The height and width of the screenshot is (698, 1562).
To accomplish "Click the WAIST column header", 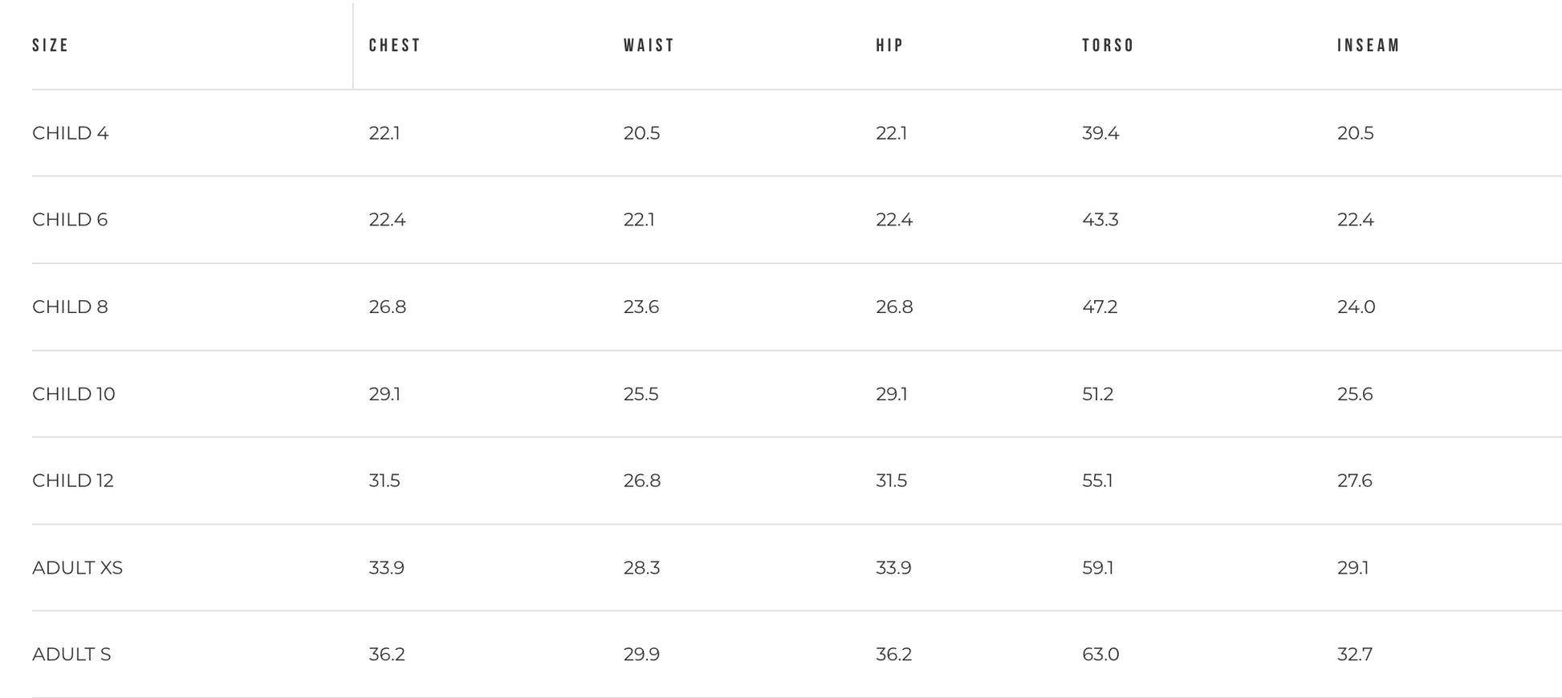I will tap(649, 46).
